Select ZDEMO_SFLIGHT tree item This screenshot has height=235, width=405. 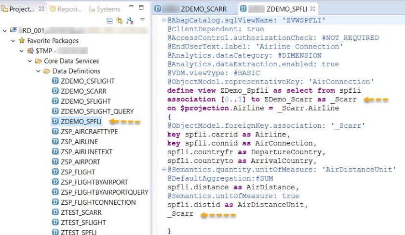[x=85, y=101]
